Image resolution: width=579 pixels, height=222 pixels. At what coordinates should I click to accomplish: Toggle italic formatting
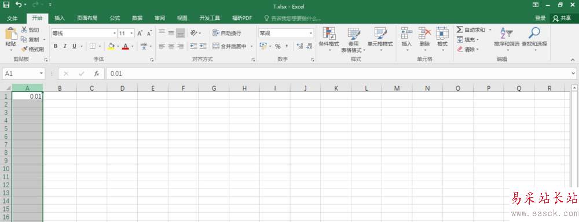[x=65, y=46]
